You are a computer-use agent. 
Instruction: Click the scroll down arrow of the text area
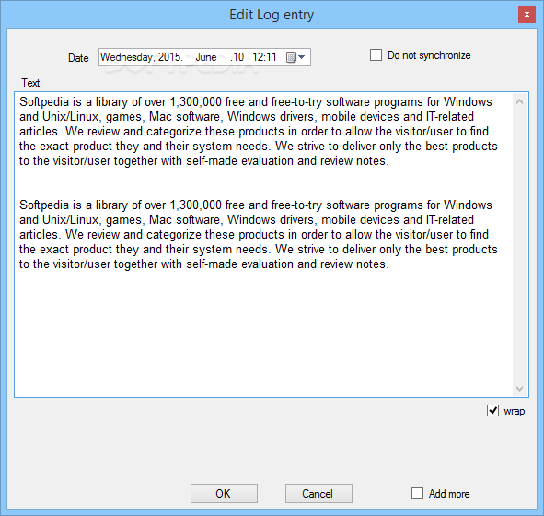pyautogui.click(x=519, y=388)
